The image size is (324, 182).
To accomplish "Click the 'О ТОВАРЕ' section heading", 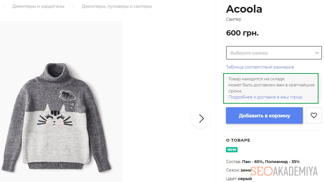I will click(x=238, y=140).
